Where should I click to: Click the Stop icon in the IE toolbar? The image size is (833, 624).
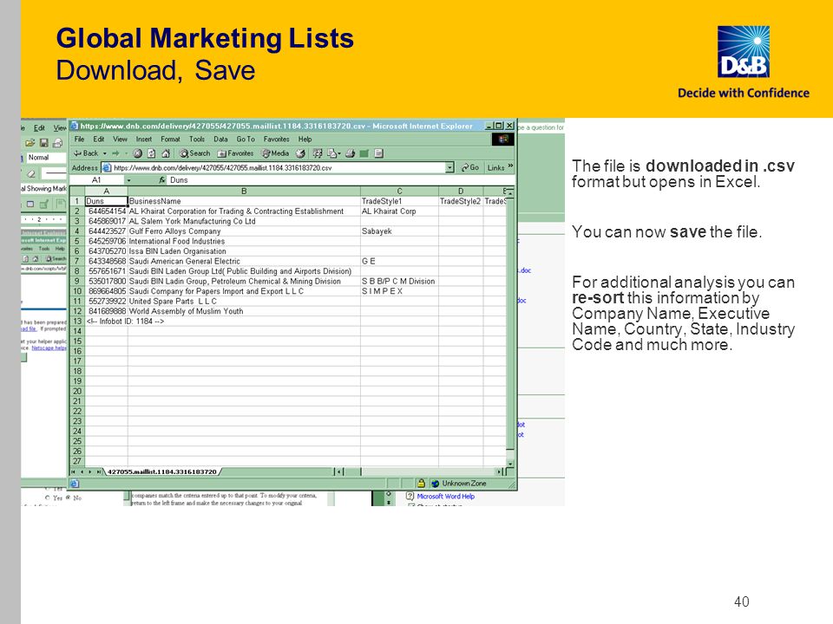point(138,153)
